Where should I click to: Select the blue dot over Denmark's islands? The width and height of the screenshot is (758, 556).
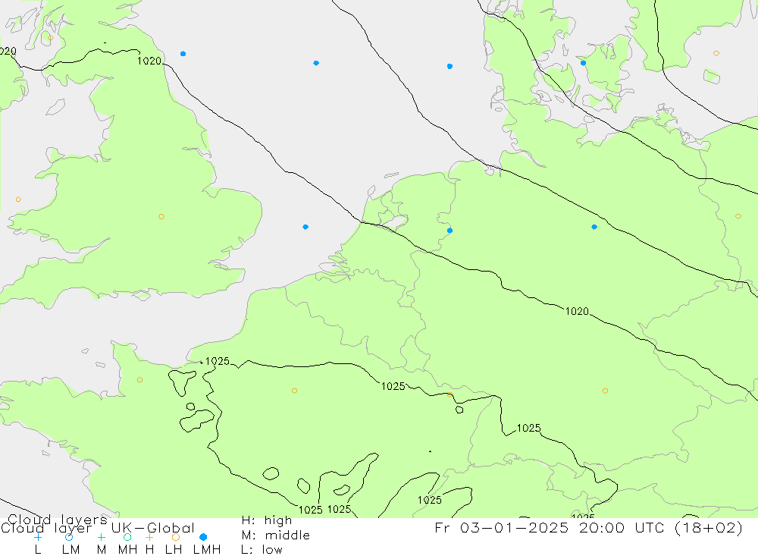583,63
